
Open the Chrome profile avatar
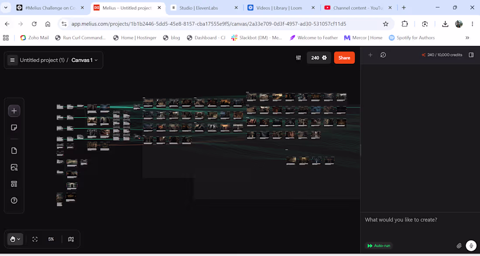click(459, 24)
